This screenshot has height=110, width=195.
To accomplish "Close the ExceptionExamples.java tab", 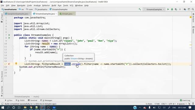I will (30, 13).
